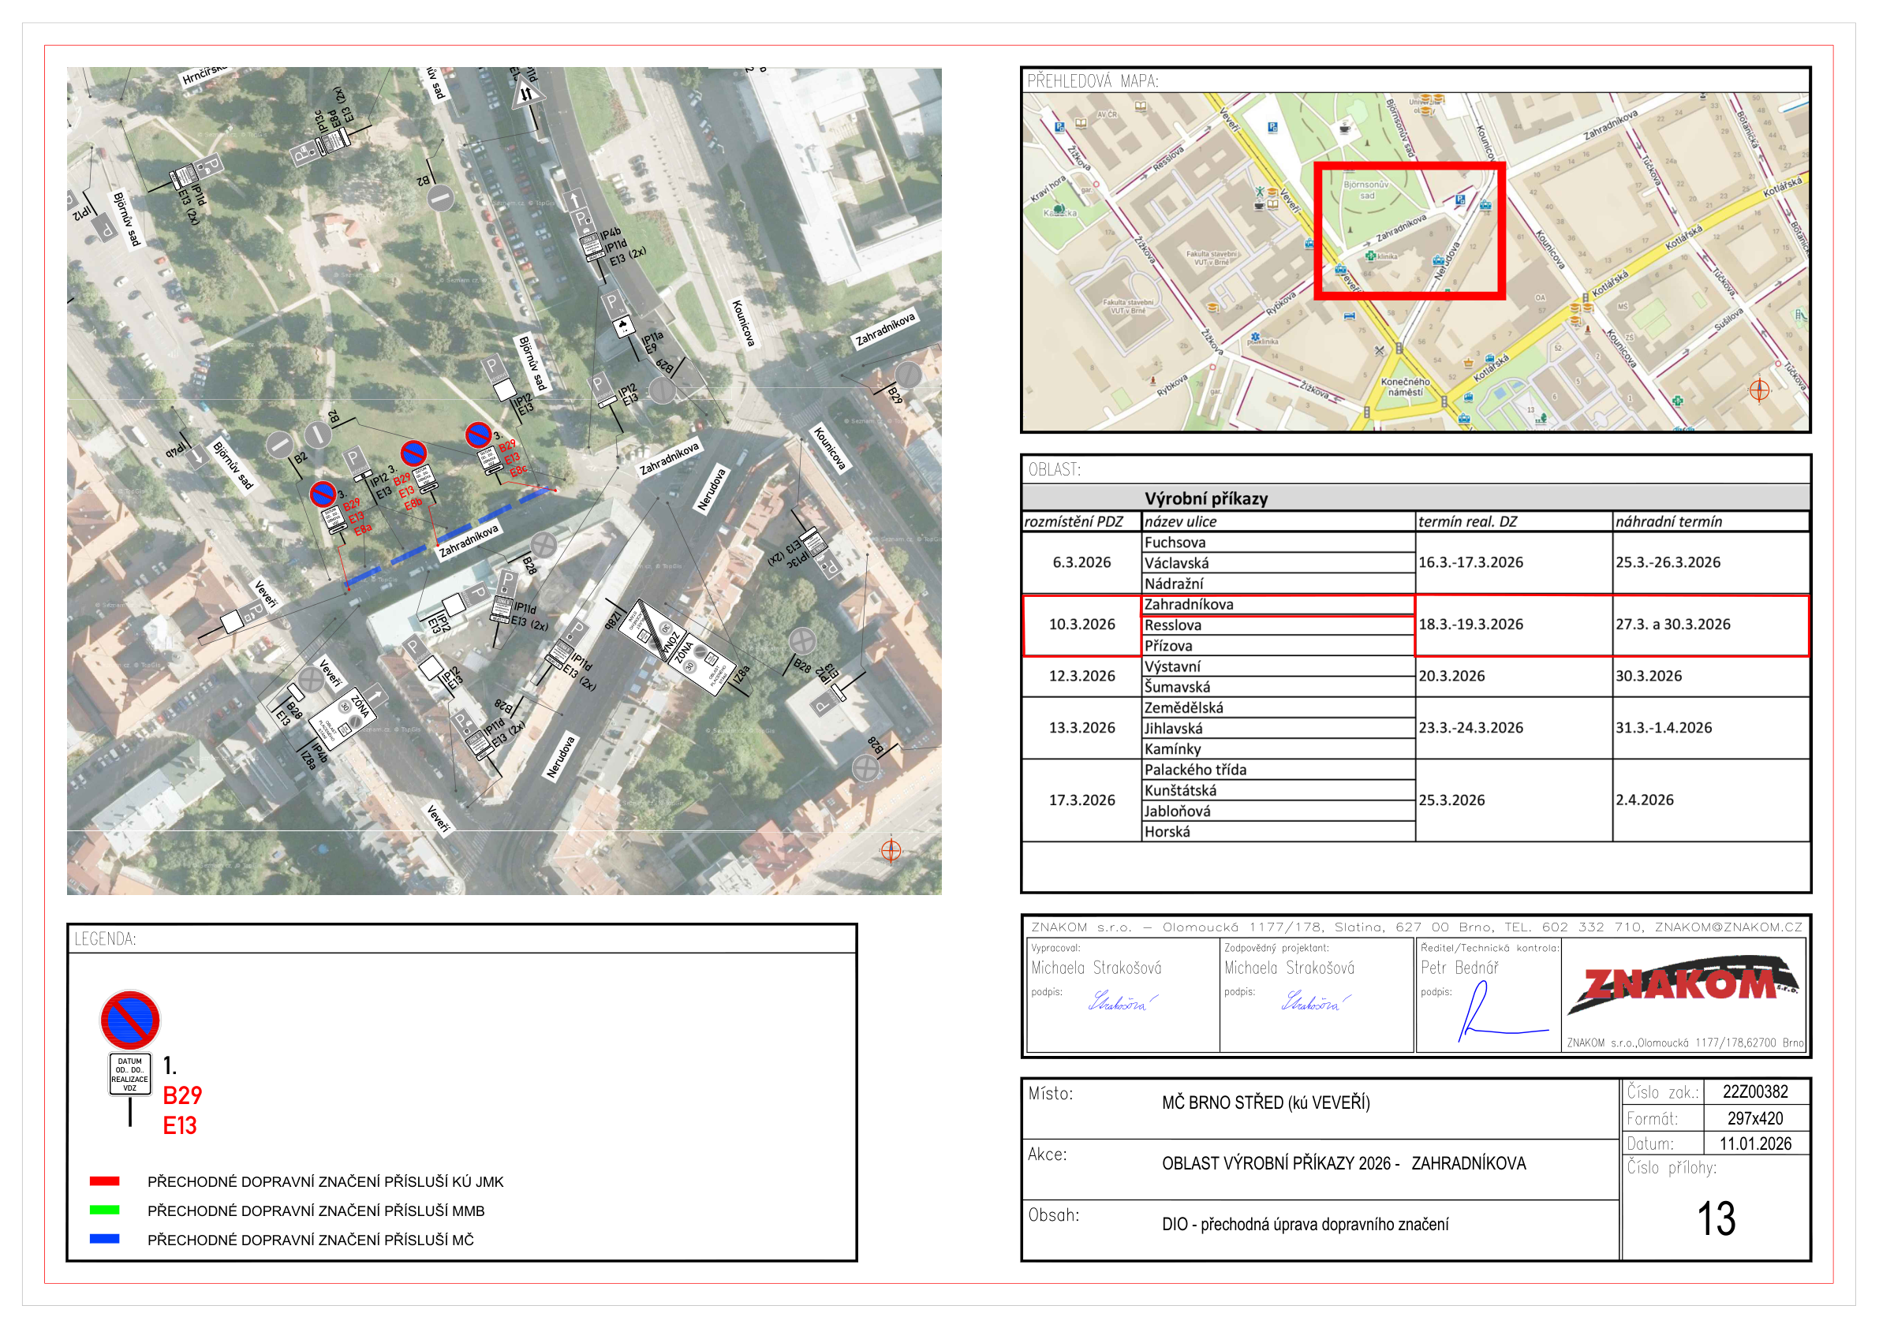The image size is (1879, 1328).
Task: Click the '16.3.-17.3.2026' realization date cell
Action: 1514,562
